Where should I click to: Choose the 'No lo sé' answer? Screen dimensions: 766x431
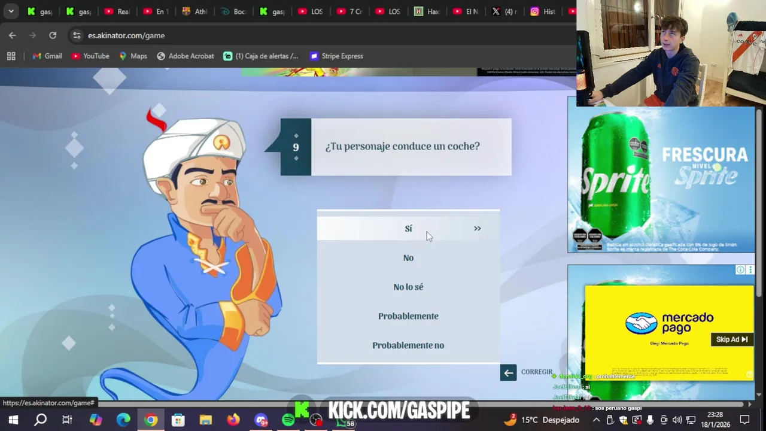coord(408,287)
